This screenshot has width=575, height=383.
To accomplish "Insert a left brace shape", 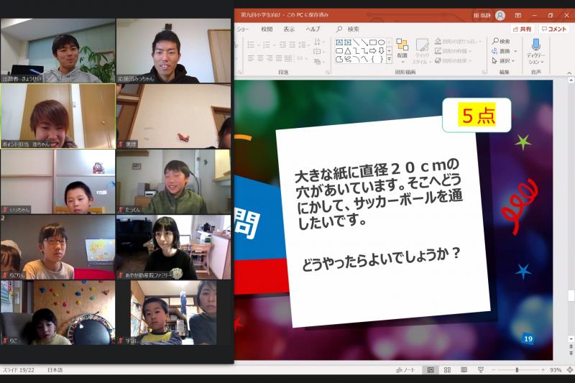I will pyautogui.click(x=373, y=59).
